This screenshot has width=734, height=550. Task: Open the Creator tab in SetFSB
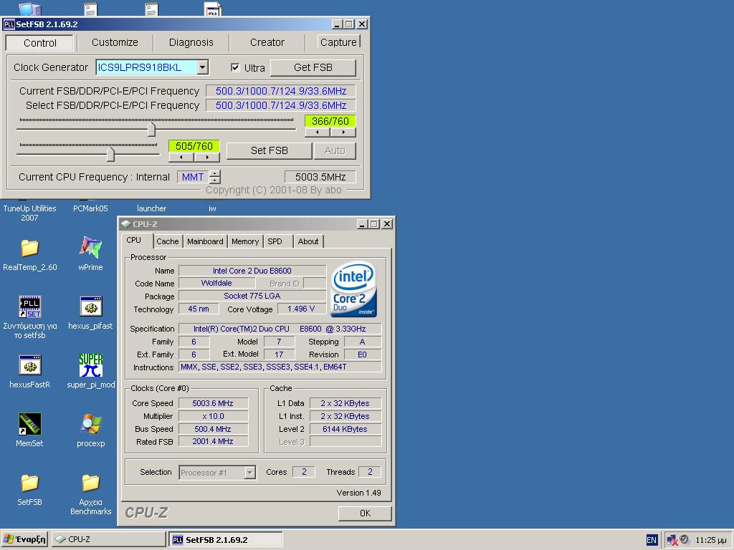click(267, 42)
